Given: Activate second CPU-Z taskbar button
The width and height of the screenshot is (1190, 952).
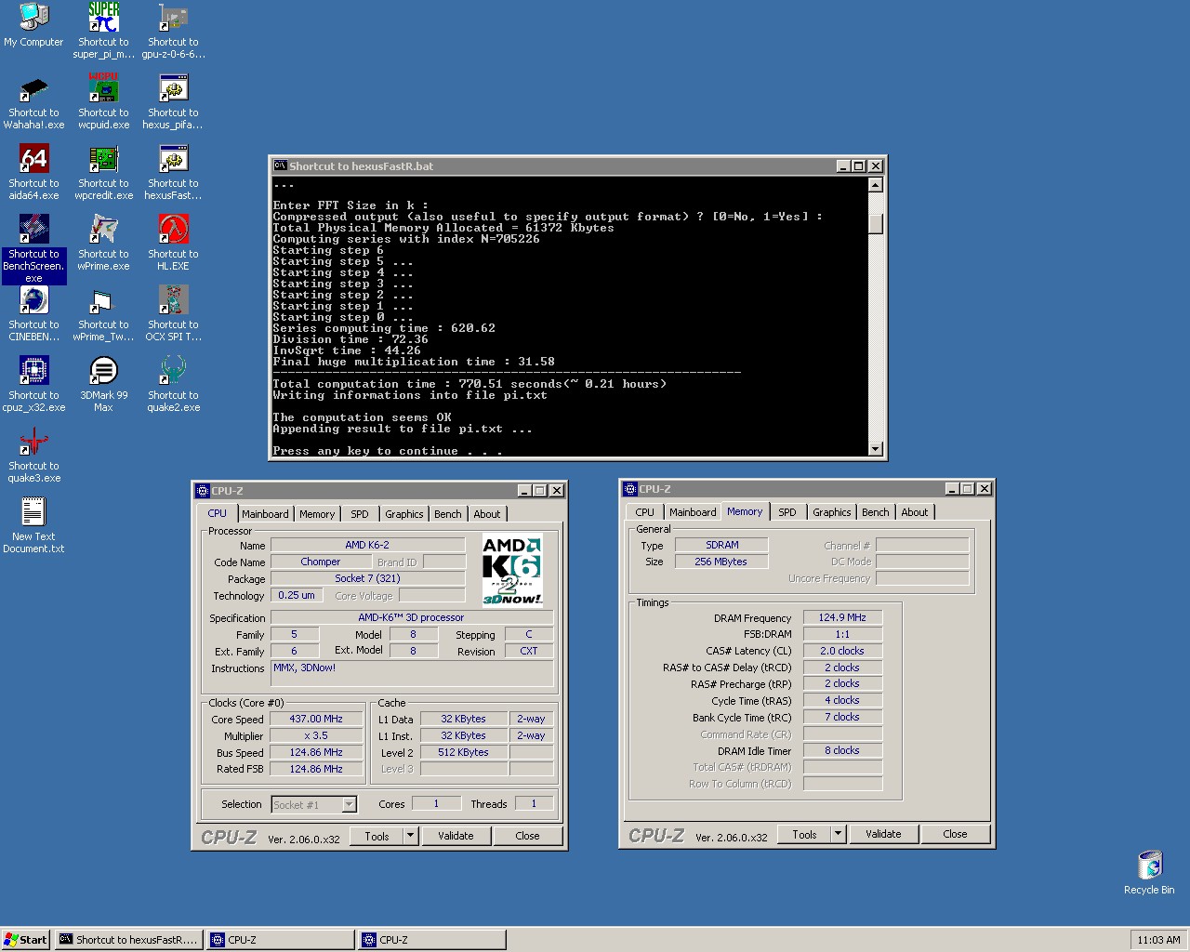Looking at the screenshot, I should click(432, 940).
